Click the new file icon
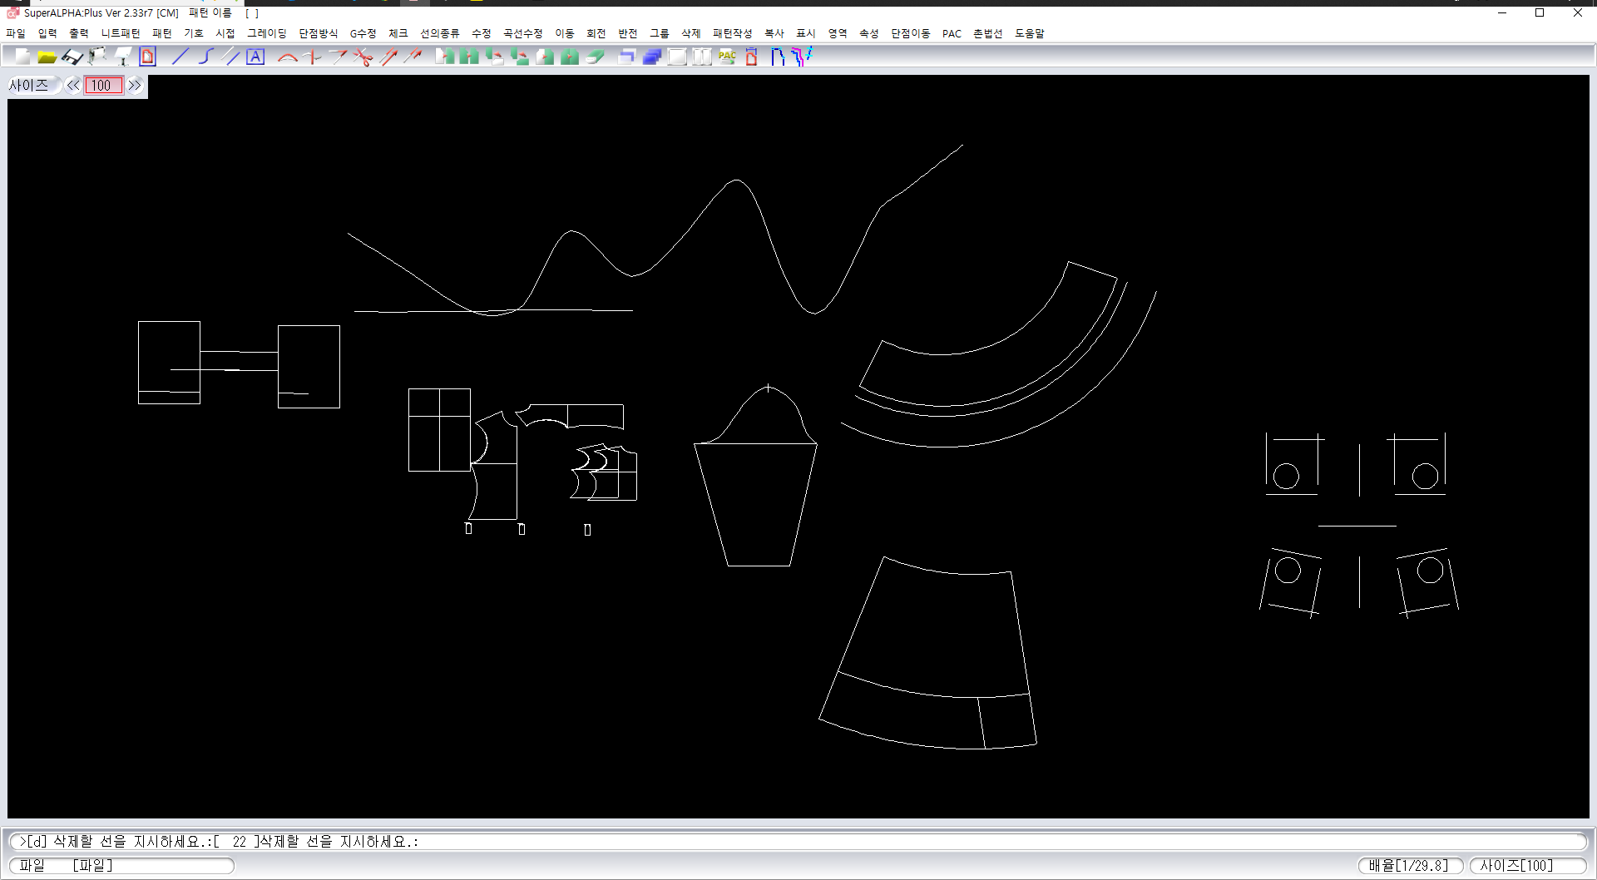Image resolution: width=1597 pixels, height=880 pixels. [x=22, y=57]
